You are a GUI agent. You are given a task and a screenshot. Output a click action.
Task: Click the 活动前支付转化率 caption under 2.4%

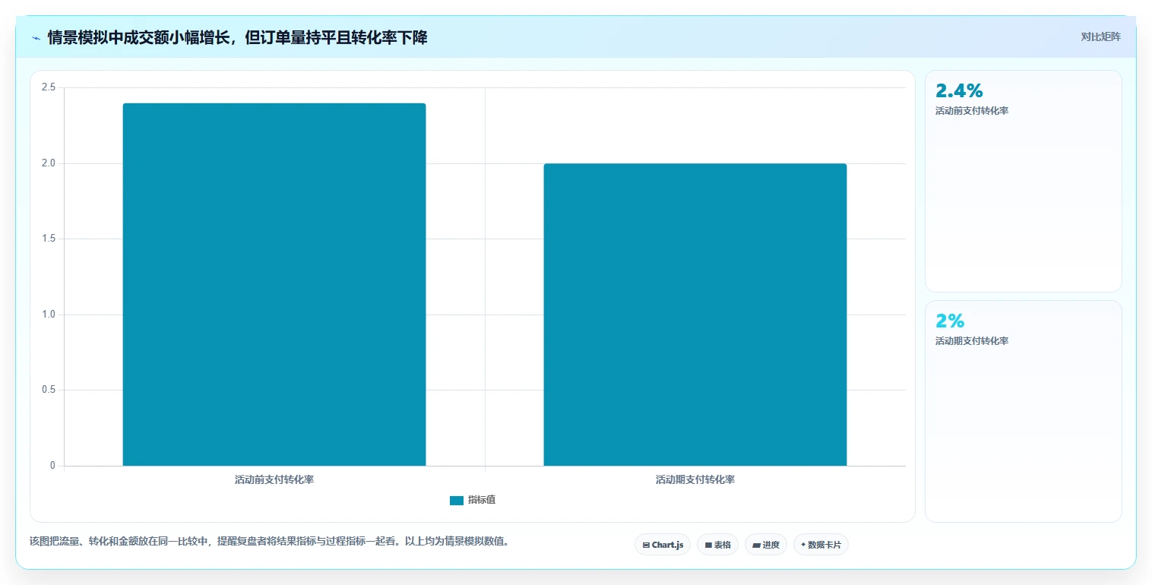tap(972, 111)
